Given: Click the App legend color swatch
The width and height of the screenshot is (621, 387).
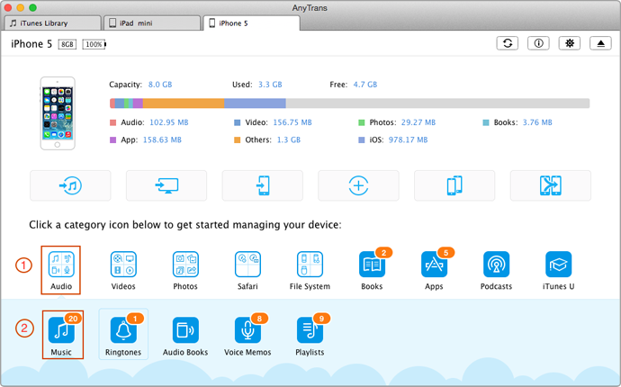Looking at the screenshot, I should [112, 140].
